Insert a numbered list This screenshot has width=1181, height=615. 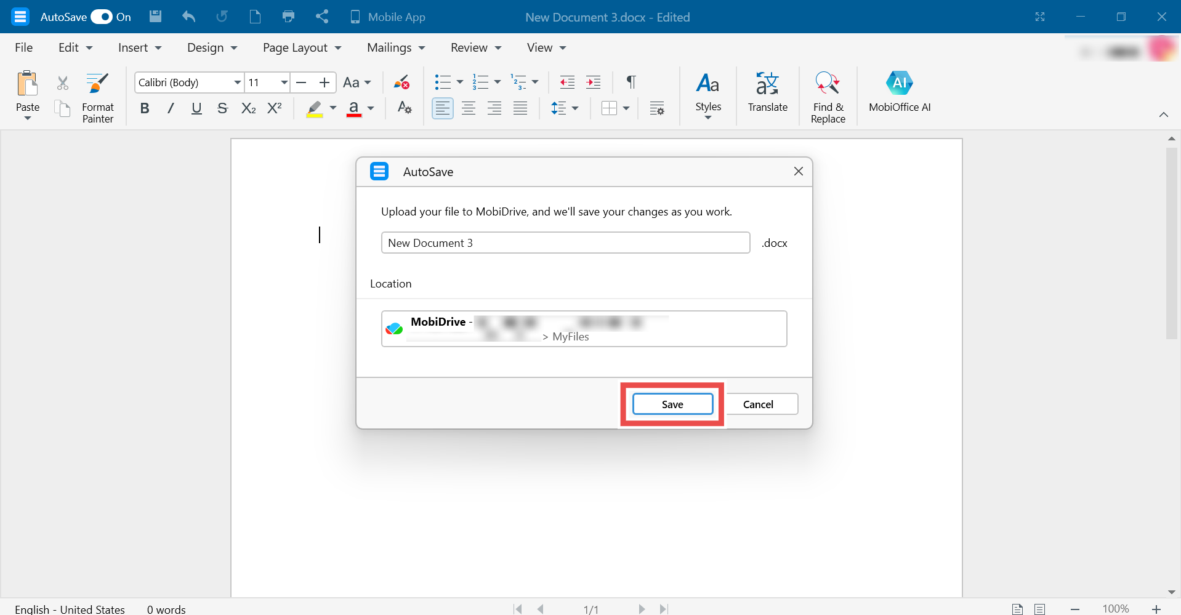click(x=480, y=82)
